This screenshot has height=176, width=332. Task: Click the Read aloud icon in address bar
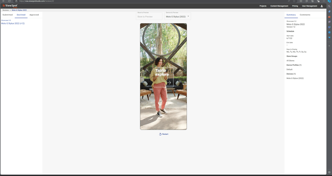(289, 1)
